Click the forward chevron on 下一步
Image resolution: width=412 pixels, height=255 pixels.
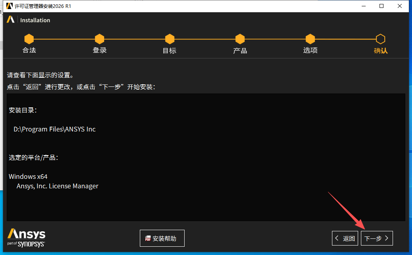tap(387, 238)
